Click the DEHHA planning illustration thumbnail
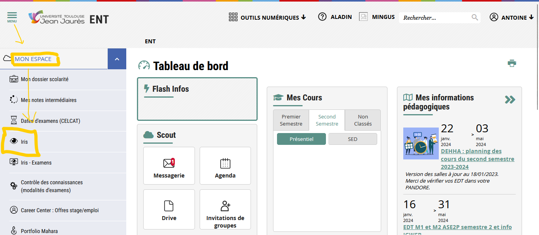 (421, 143)
